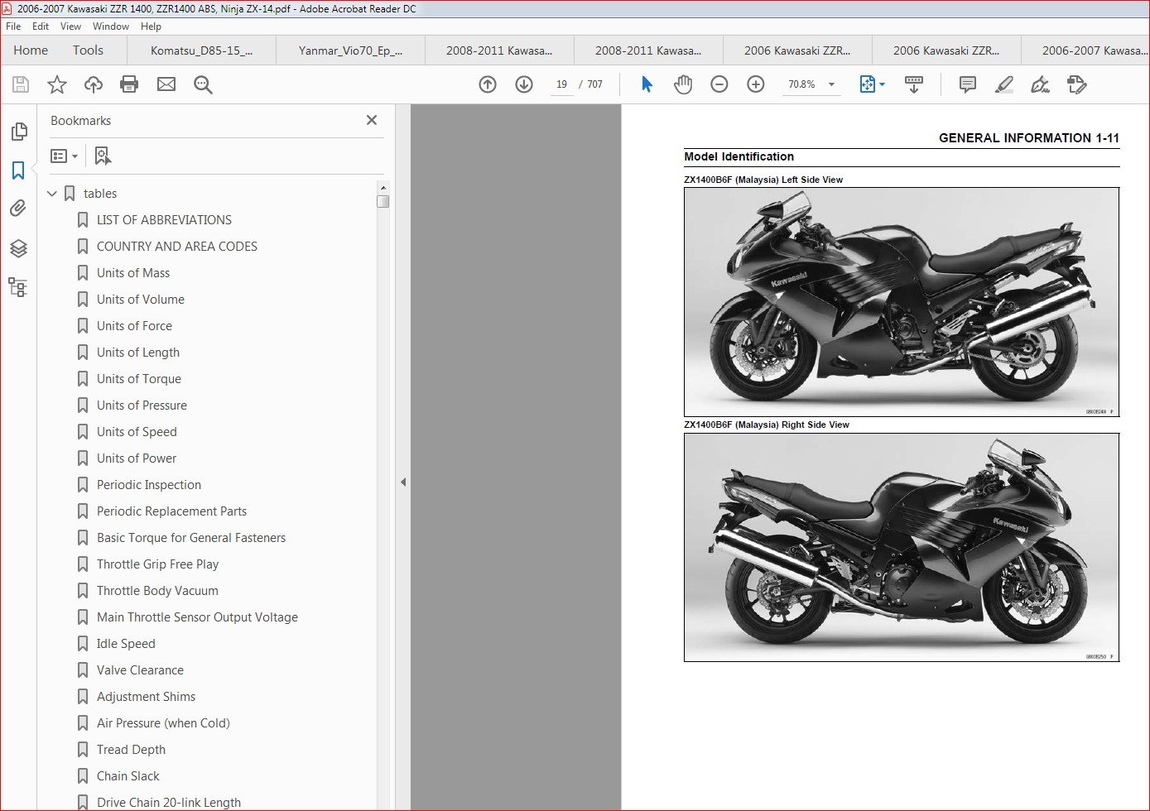Click the stamp/edit tool icon
This screenshot has width=1150, height=811.
coord(1076,84)
